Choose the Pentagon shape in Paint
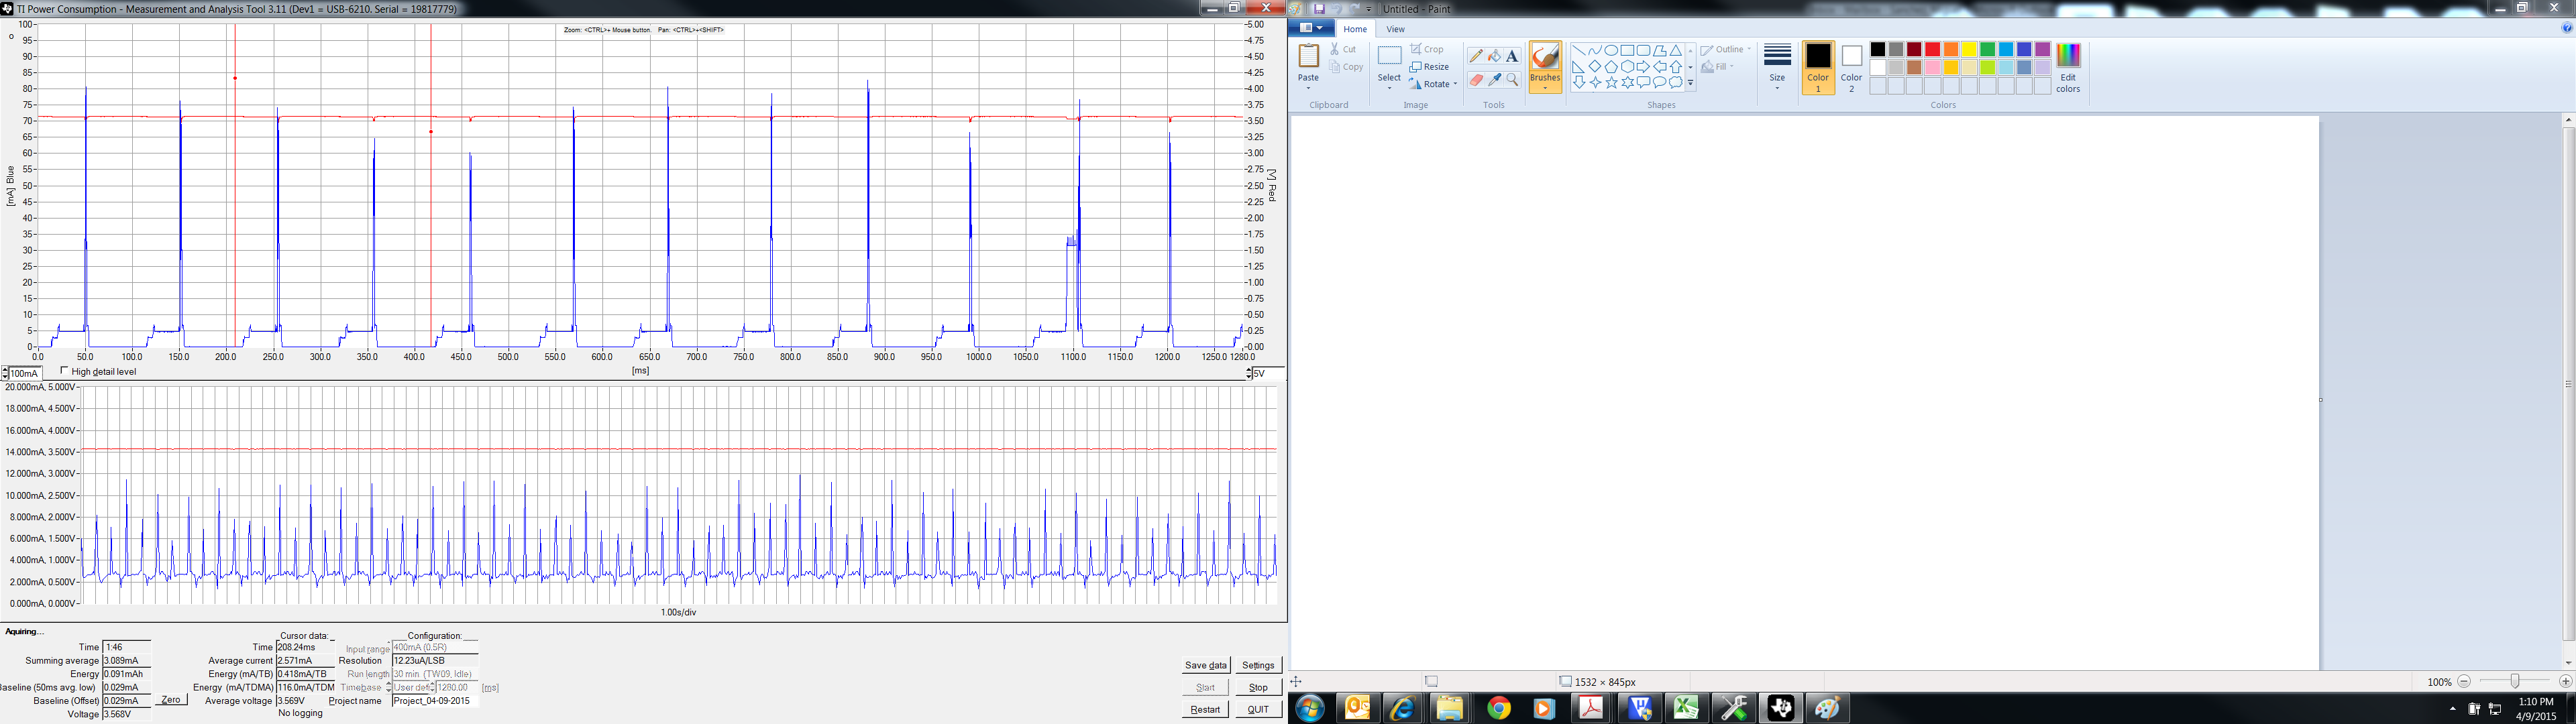 pyautogui.click(x=1611, y=67)
